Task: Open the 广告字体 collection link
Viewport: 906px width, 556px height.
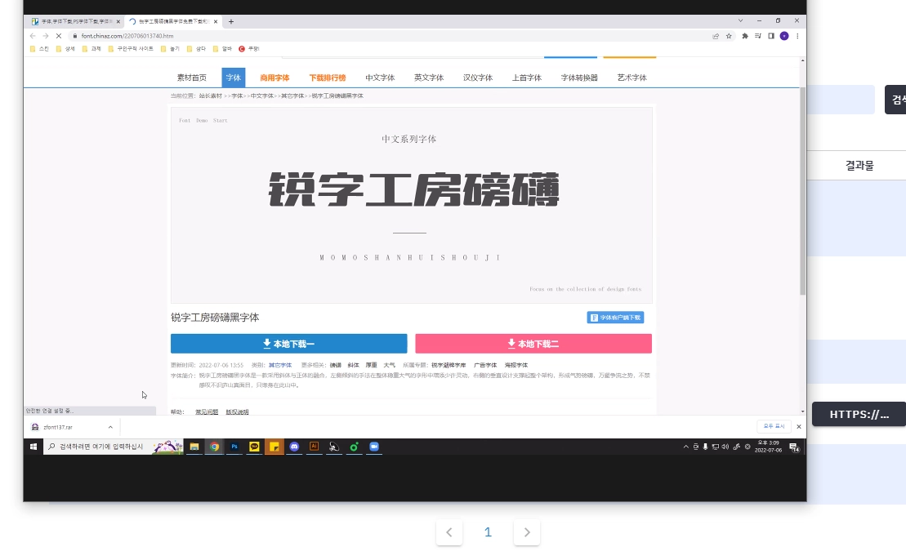Action: (484, 365)
